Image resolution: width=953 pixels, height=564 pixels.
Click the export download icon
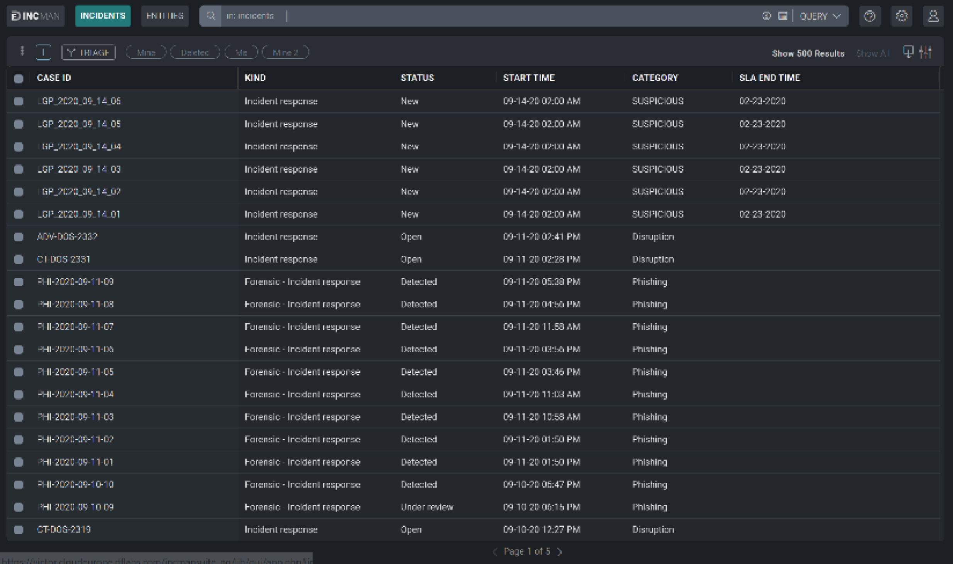pyautogui.click(x=908, y=52)
